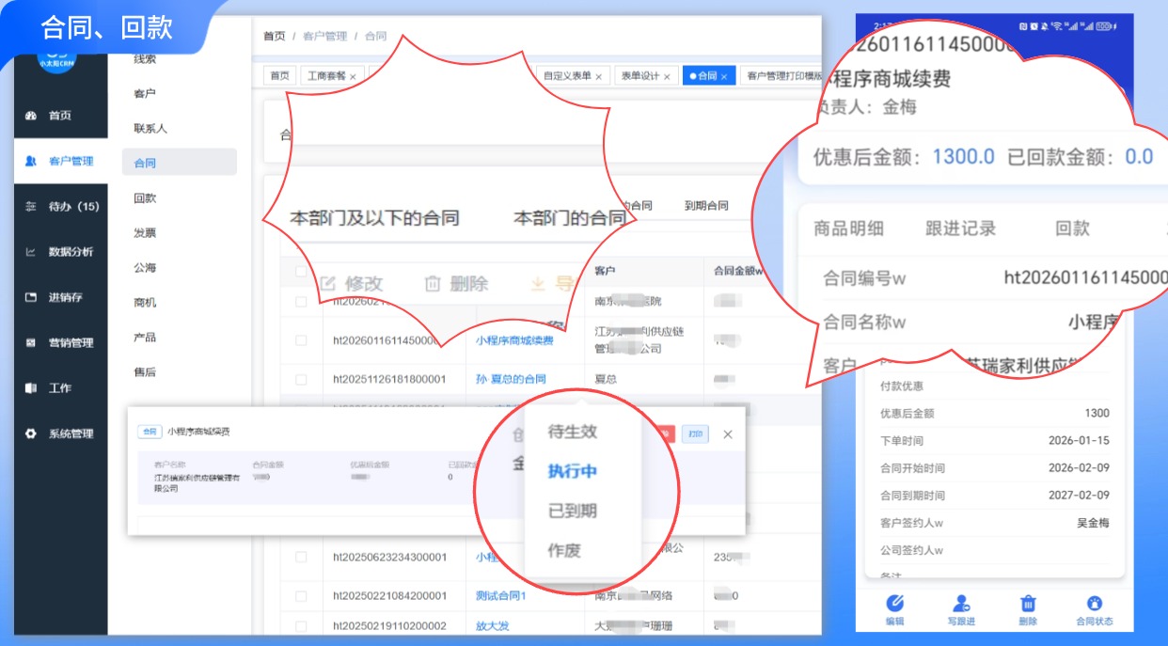Screen dimensions: 1168x646
Task: Close the 工商套餐 tab with its x
Action: (x=353, y=77)
